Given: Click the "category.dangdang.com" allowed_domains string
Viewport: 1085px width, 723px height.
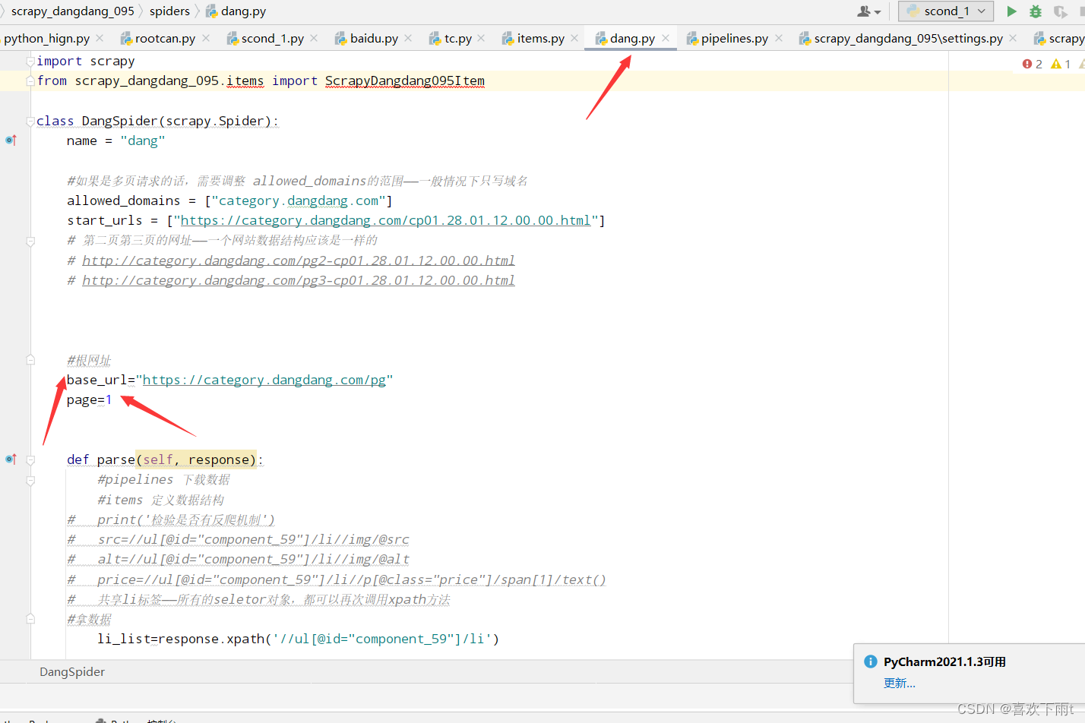Looking at the screenshot, I should pyautogui.click(x=299, y=200).
